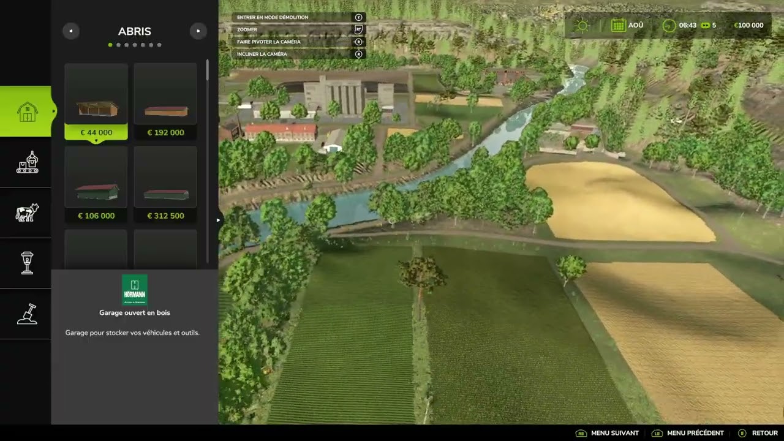Click the time speed controller icon
Image resolution: width=784 pixels, height=441 pixels.
pyautogui.click(x=705, y=26)
